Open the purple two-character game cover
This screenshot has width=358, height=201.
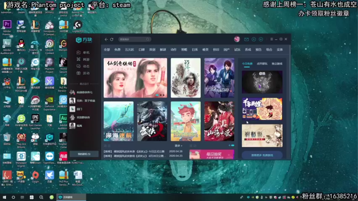pyautogui.click(x=219, y=78)
